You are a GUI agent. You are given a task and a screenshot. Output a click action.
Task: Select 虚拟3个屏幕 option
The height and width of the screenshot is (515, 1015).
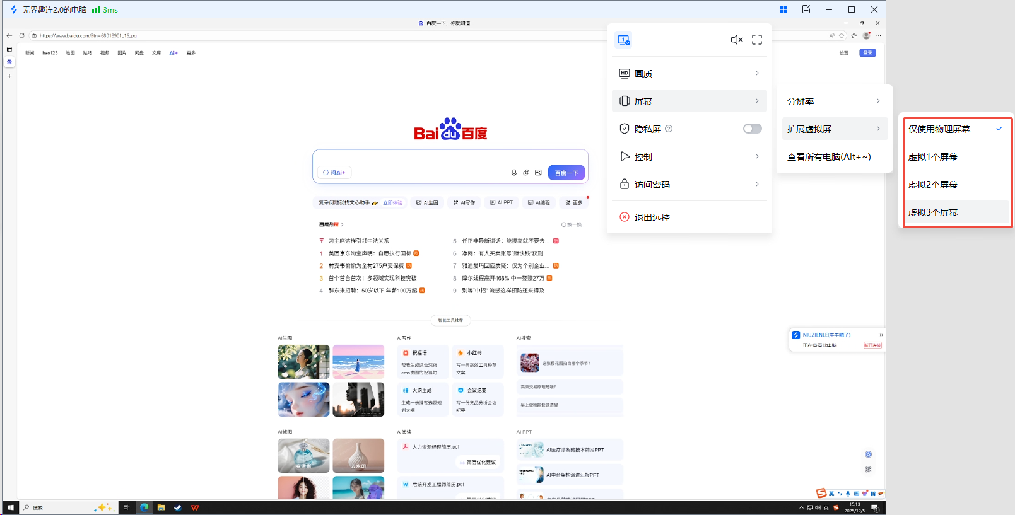pos(957,212)
